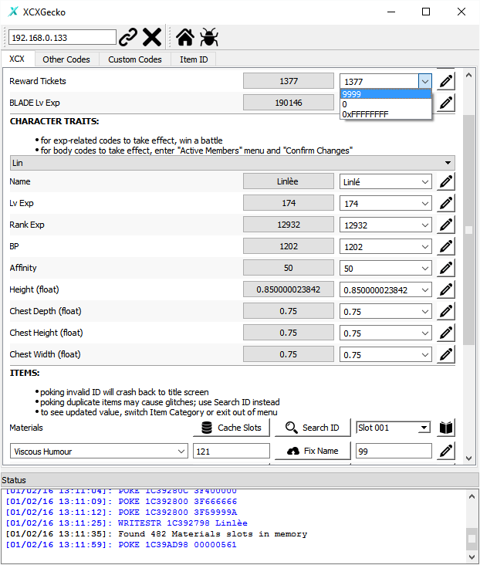This screenshot has height=565, width=480.
Task: Expand the Affinity dropdown showing 50
Action: point(425,268)
